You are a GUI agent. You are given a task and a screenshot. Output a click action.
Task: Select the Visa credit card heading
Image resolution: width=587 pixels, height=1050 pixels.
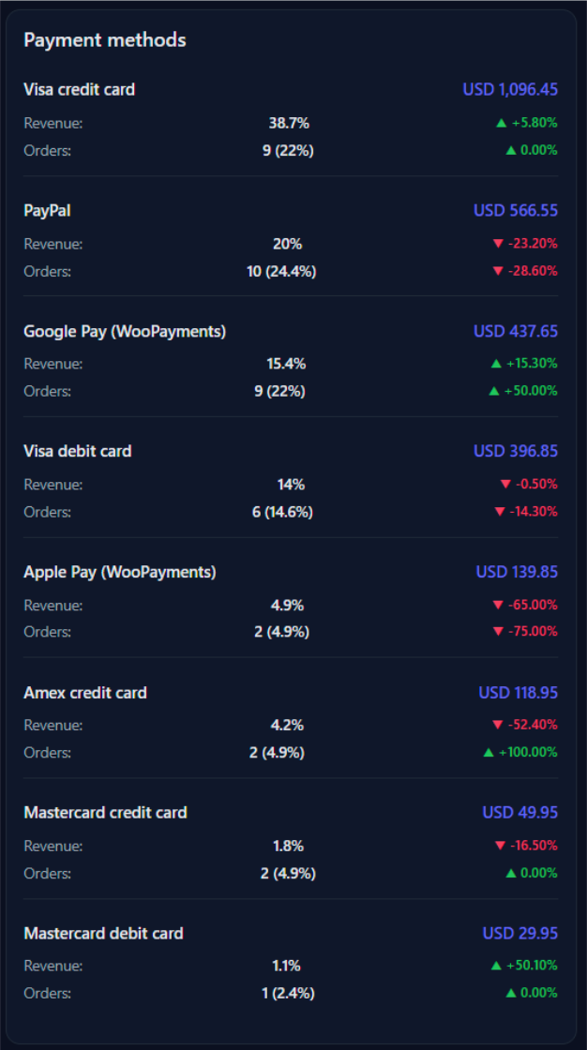point(79,89)
